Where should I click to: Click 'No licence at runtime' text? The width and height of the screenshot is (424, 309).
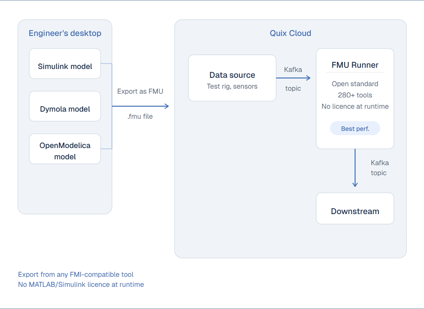point(355,106)
